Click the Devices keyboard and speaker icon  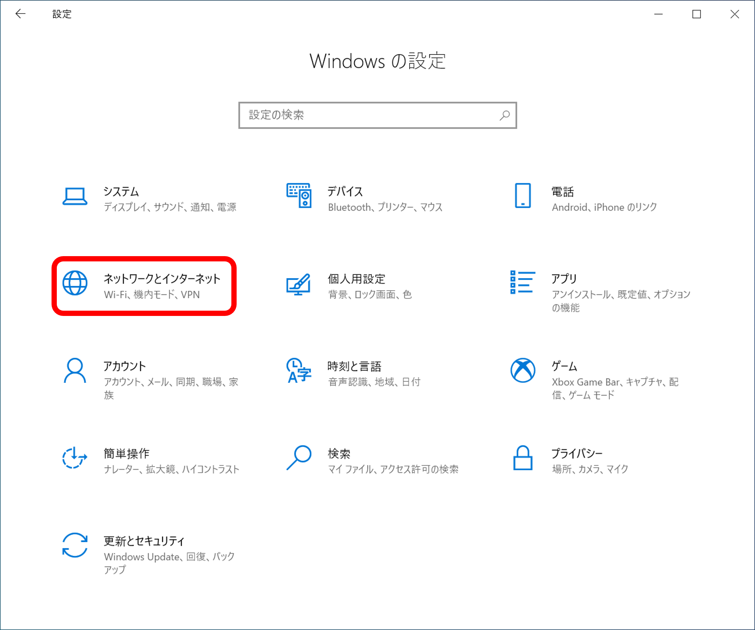[x=299, y=196]
